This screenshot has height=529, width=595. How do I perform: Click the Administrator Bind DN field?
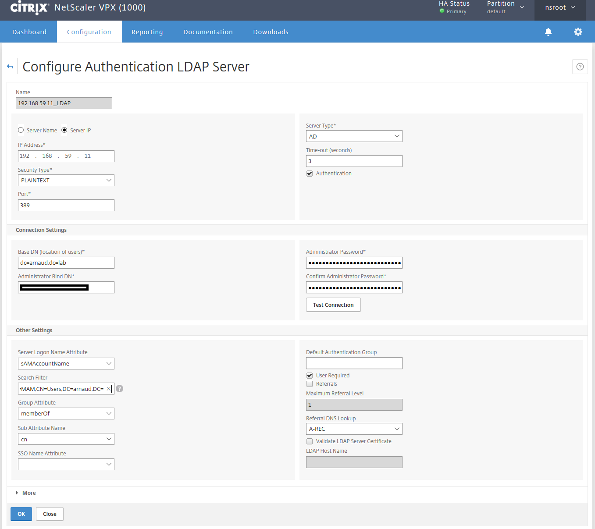(x=66, y=288)
